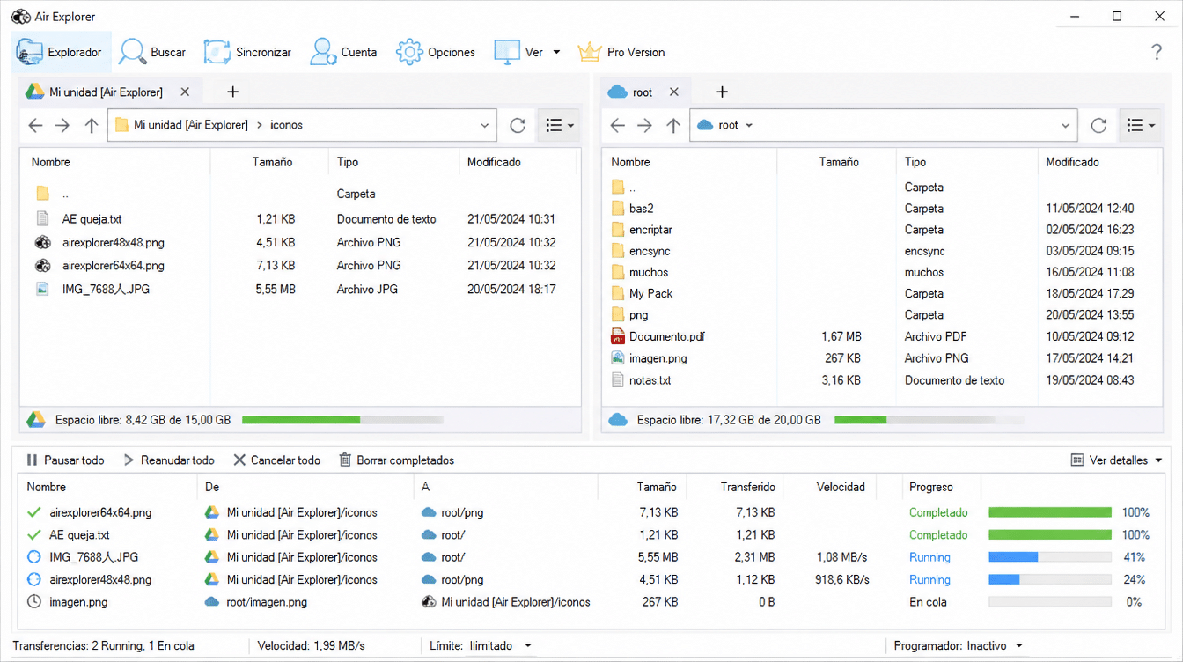Viewport: 1183px width, 662px height.
Task: Go forward in right pane
Action: (645, 125)
